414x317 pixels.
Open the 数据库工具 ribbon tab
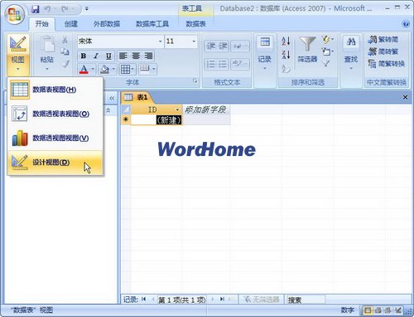tap(152, 24)
